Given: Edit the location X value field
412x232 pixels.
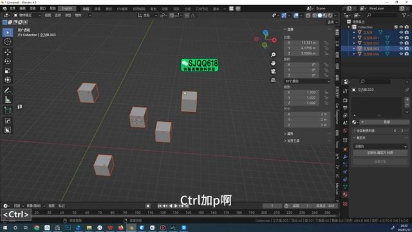Looking at the screenshot, I should [302, 43].
